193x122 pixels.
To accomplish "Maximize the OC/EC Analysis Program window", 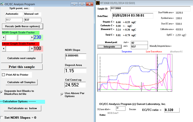I will [82, 4].
